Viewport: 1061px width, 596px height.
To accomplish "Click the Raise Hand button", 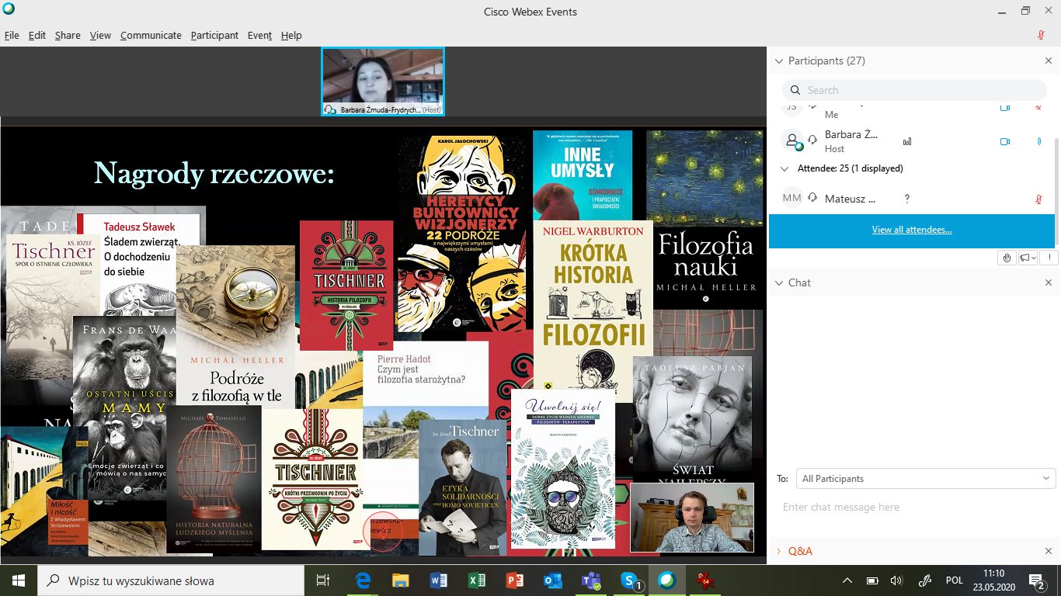I will pyautogui.click(x=1007, y=258).
